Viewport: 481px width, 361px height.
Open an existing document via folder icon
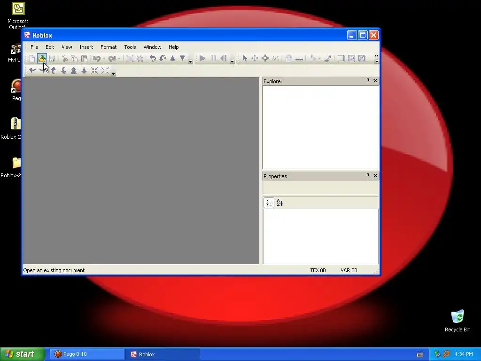(x=42, y=58)
